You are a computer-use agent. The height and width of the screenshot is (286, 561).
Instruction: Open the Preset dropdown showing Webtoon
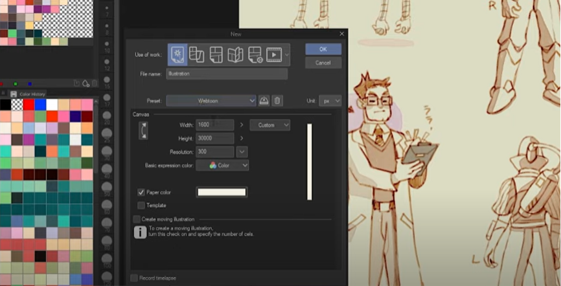point(211,101)
